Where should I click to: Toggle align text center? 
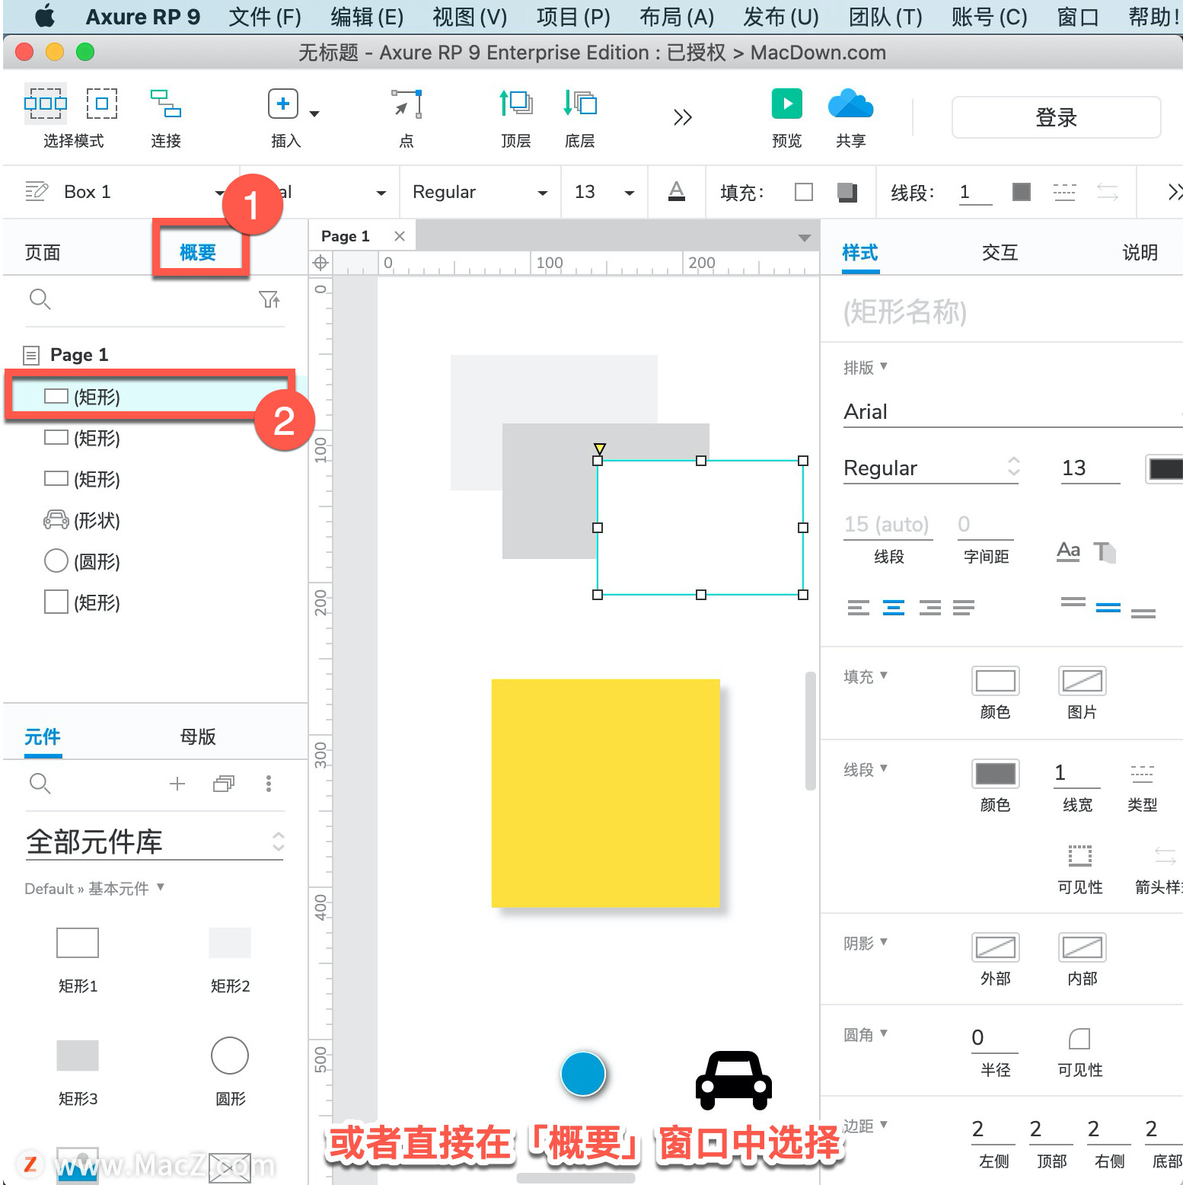[x=894, y=607]
